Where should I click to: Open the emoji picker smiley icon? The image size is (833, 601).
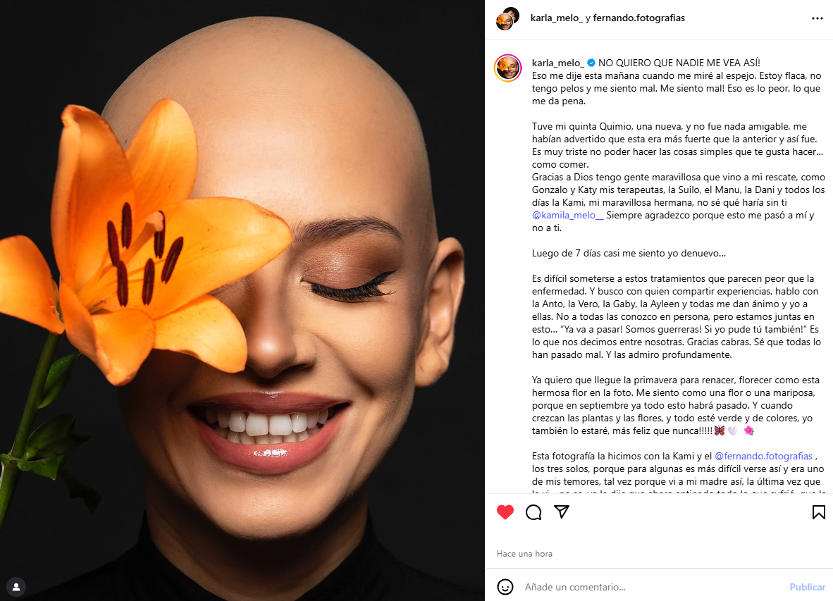pos(505,587)
